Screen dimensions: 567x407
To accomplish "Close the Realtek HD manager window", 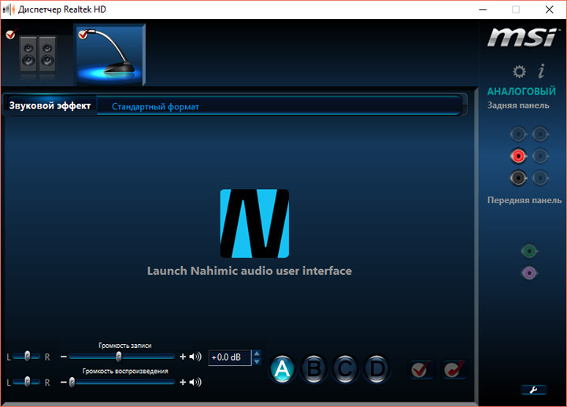I will coord(550,9).
